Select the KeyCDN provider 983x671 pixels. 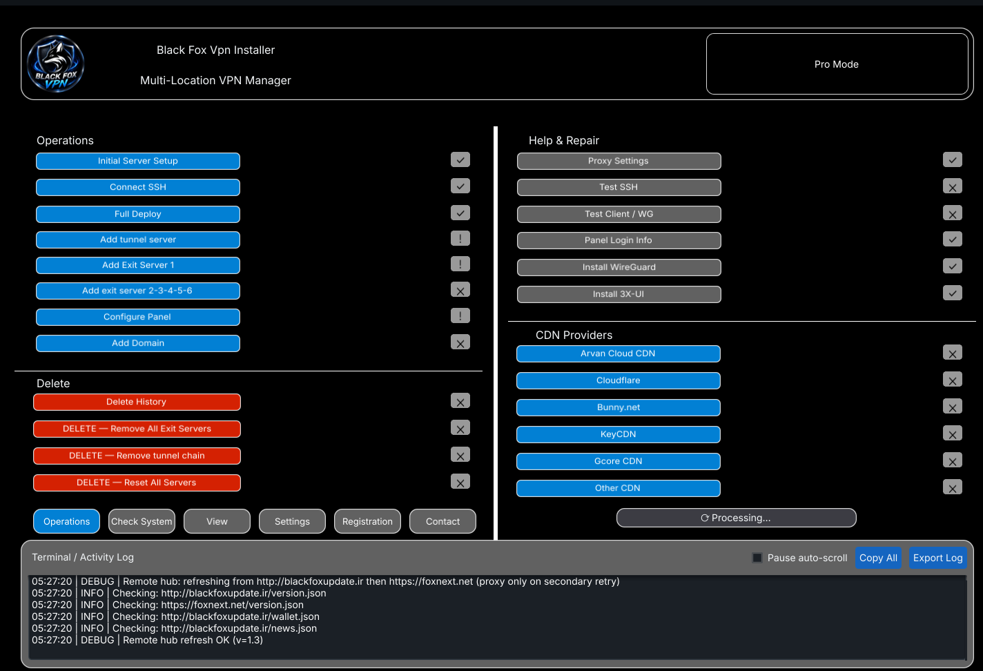[619, 434]
